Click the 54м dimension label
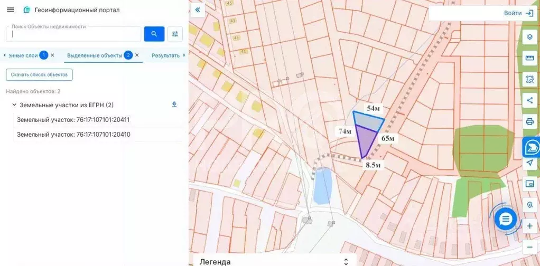Screen dimensions: 540x266 point(373,108)
